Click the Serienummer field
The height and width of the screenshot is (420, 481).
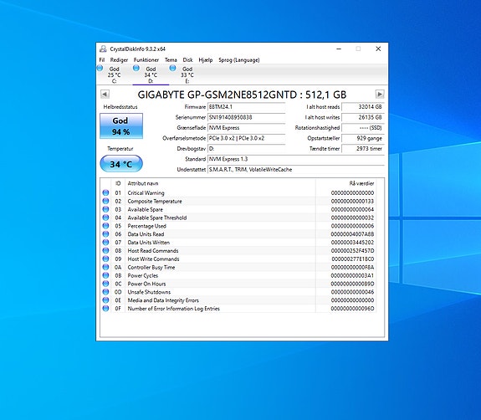pyautogui.click(x=246, y=117)
